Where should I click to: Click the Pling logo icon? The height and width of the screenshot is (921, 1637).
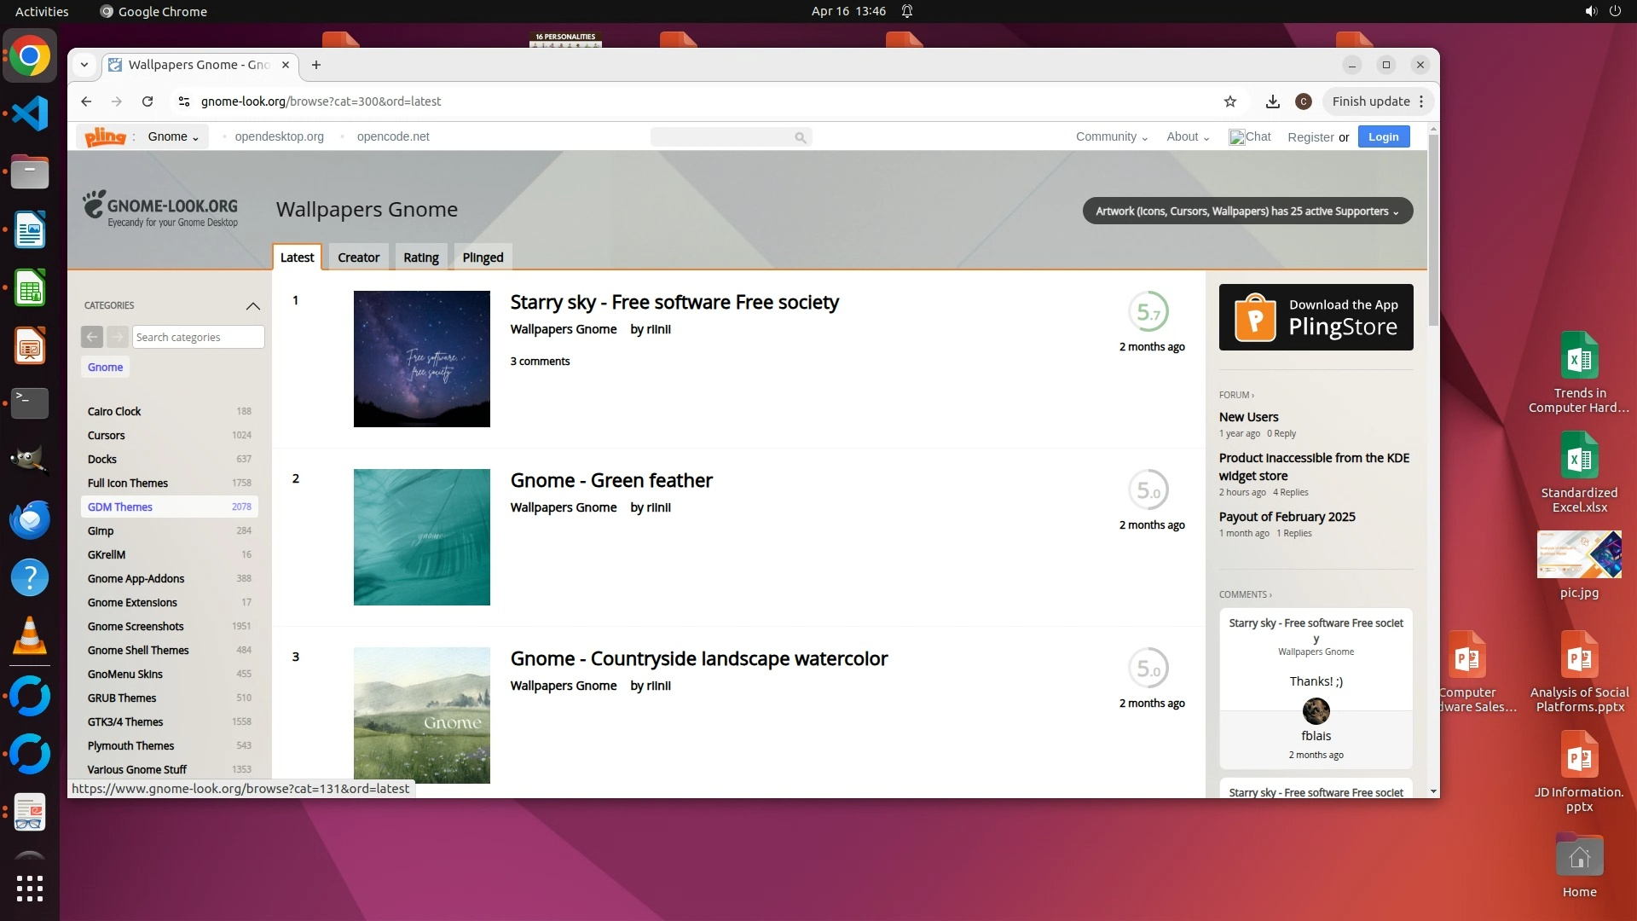pos(105,136)
